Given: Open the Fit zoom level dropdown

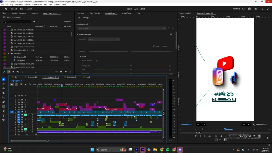Looking at the screenshot, I should point(201,124).
